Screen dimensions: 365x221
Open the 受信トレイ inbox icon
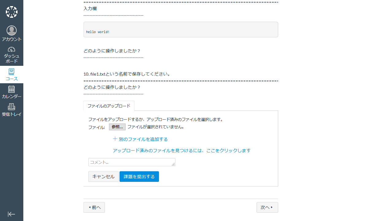click(x=12, y=107)
